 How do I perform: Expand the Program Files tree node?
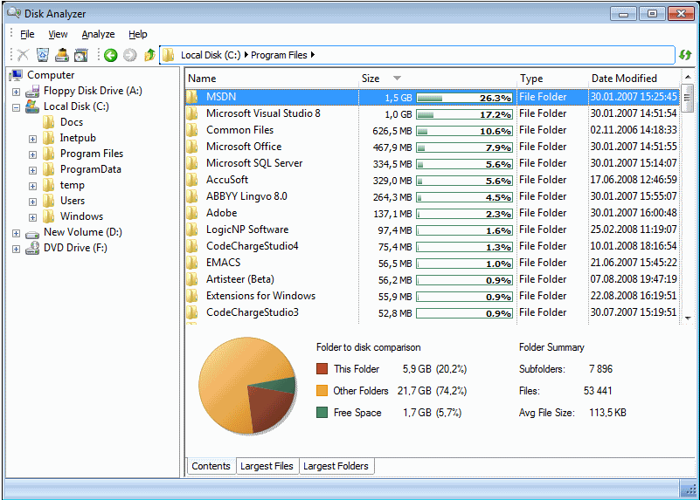click(32, 154)
